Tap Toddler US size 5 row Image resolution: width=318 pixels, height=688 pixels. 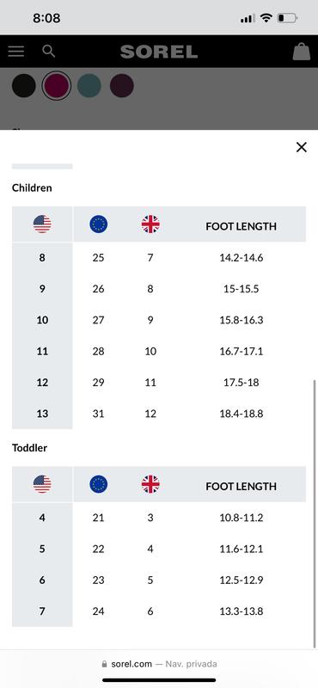(x=159, y=549)
